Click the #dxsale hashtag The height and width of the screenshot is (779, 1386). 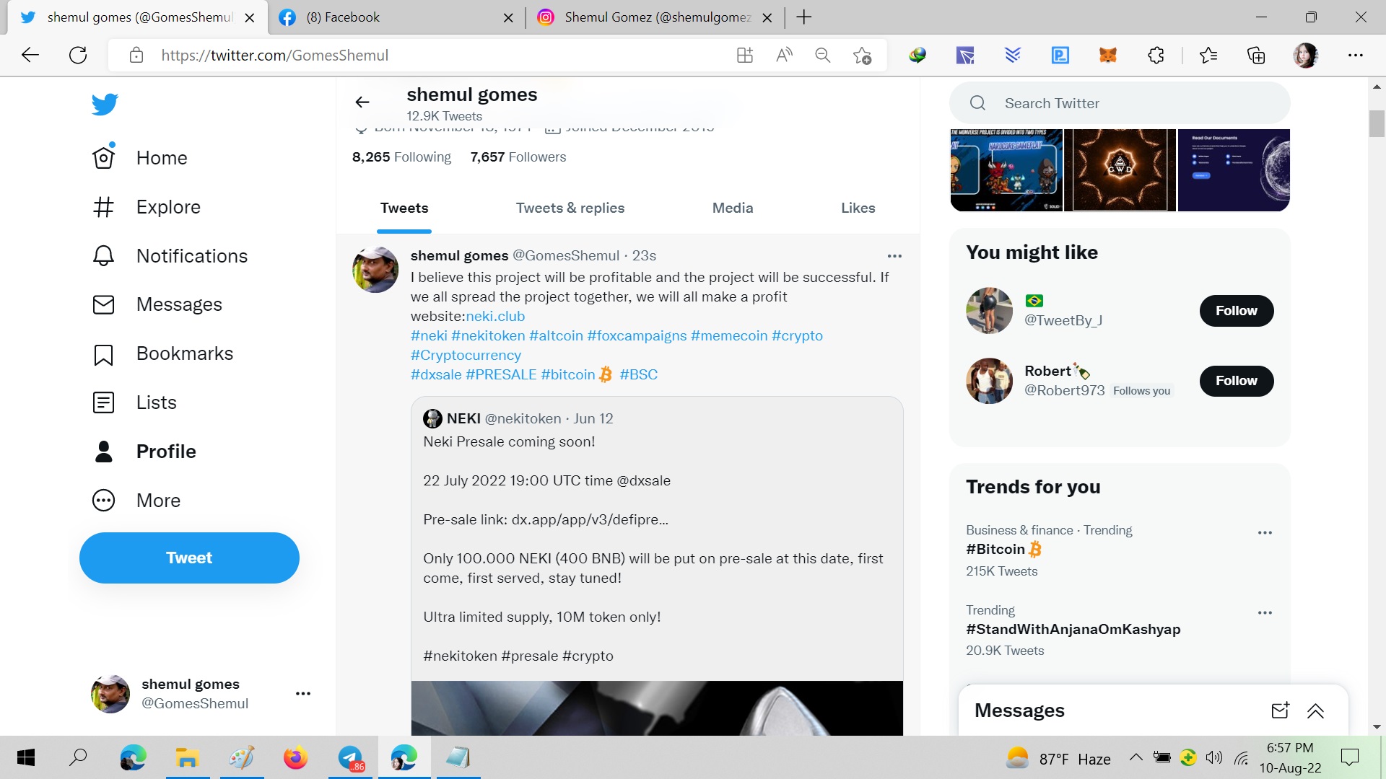436,375
